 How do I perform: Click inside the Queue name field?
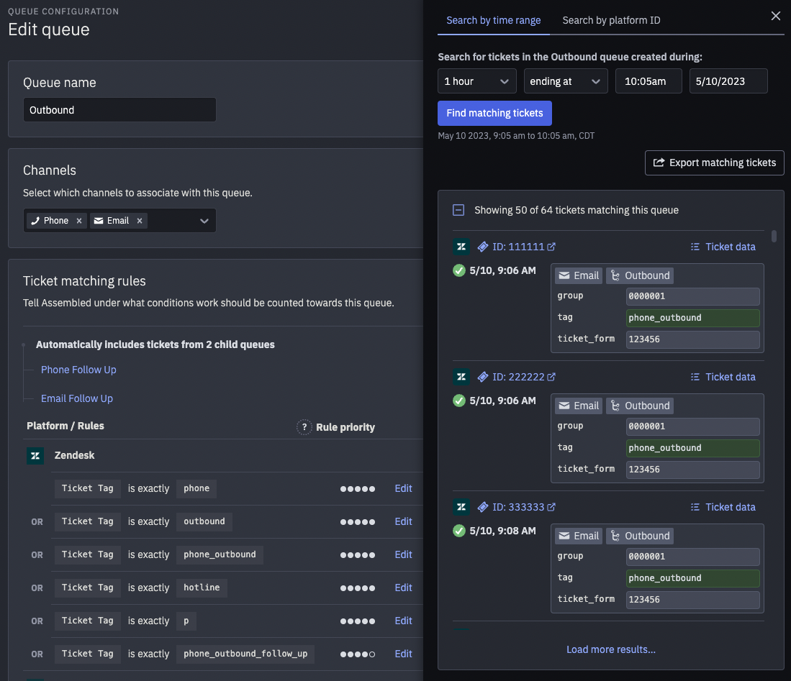[119, 109]
